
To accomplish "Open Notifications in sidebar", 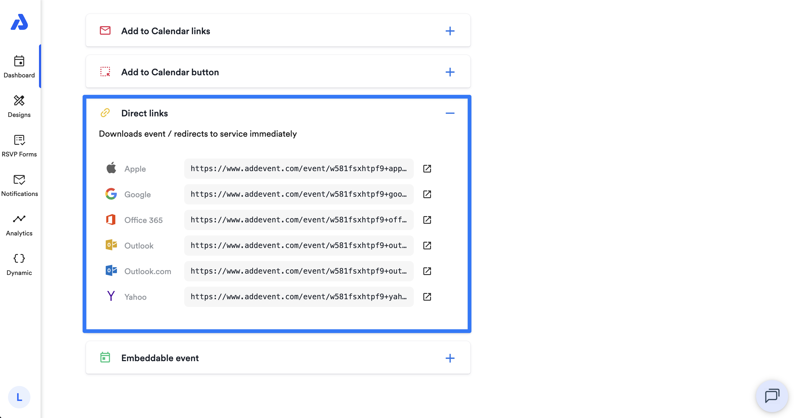I will [19, 185].
